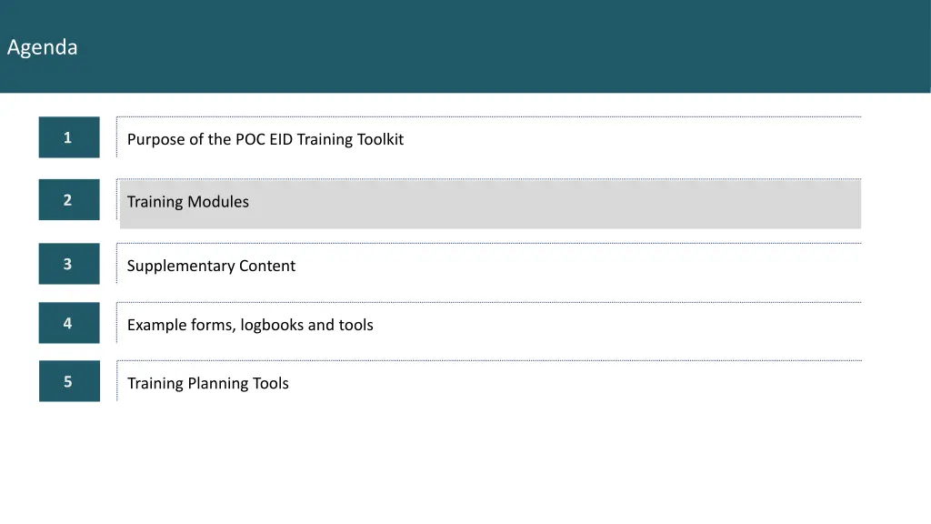
Task: Open Example forms, logbooks and tools
Action: (x=250, y=325)
